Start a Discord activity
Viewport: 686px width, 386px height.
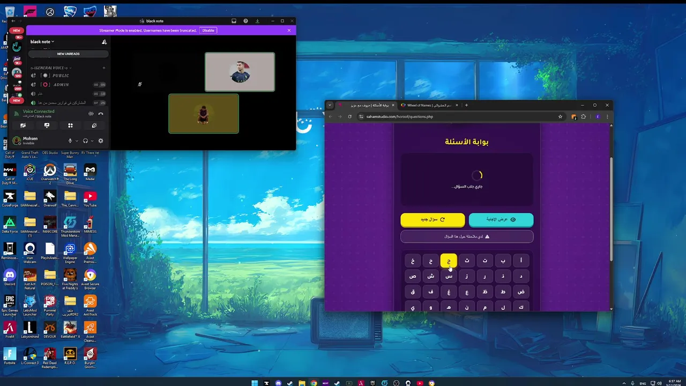pos(70,125)
